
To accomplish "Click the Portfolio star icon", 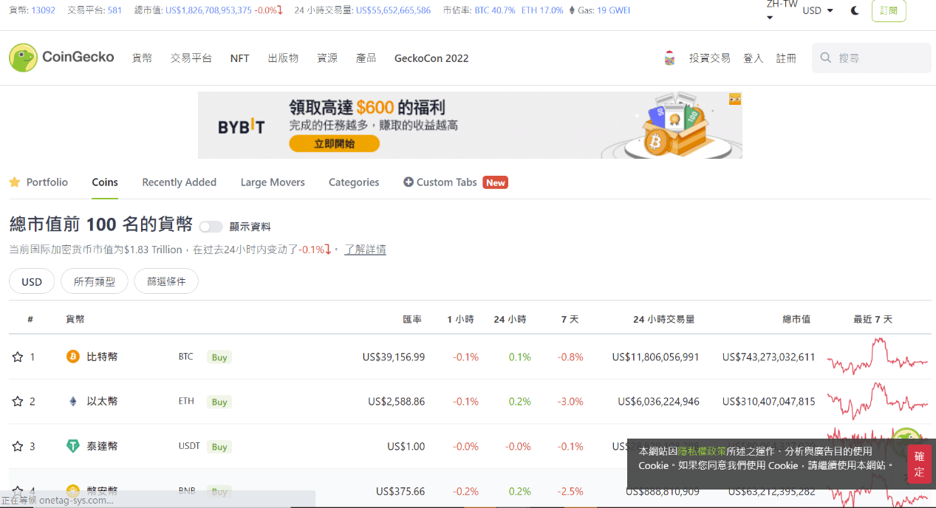I will coord(13,182).
